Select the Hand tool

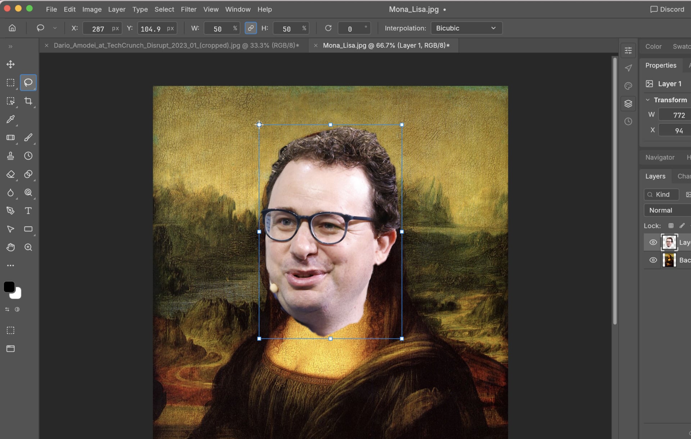point(10,247)
